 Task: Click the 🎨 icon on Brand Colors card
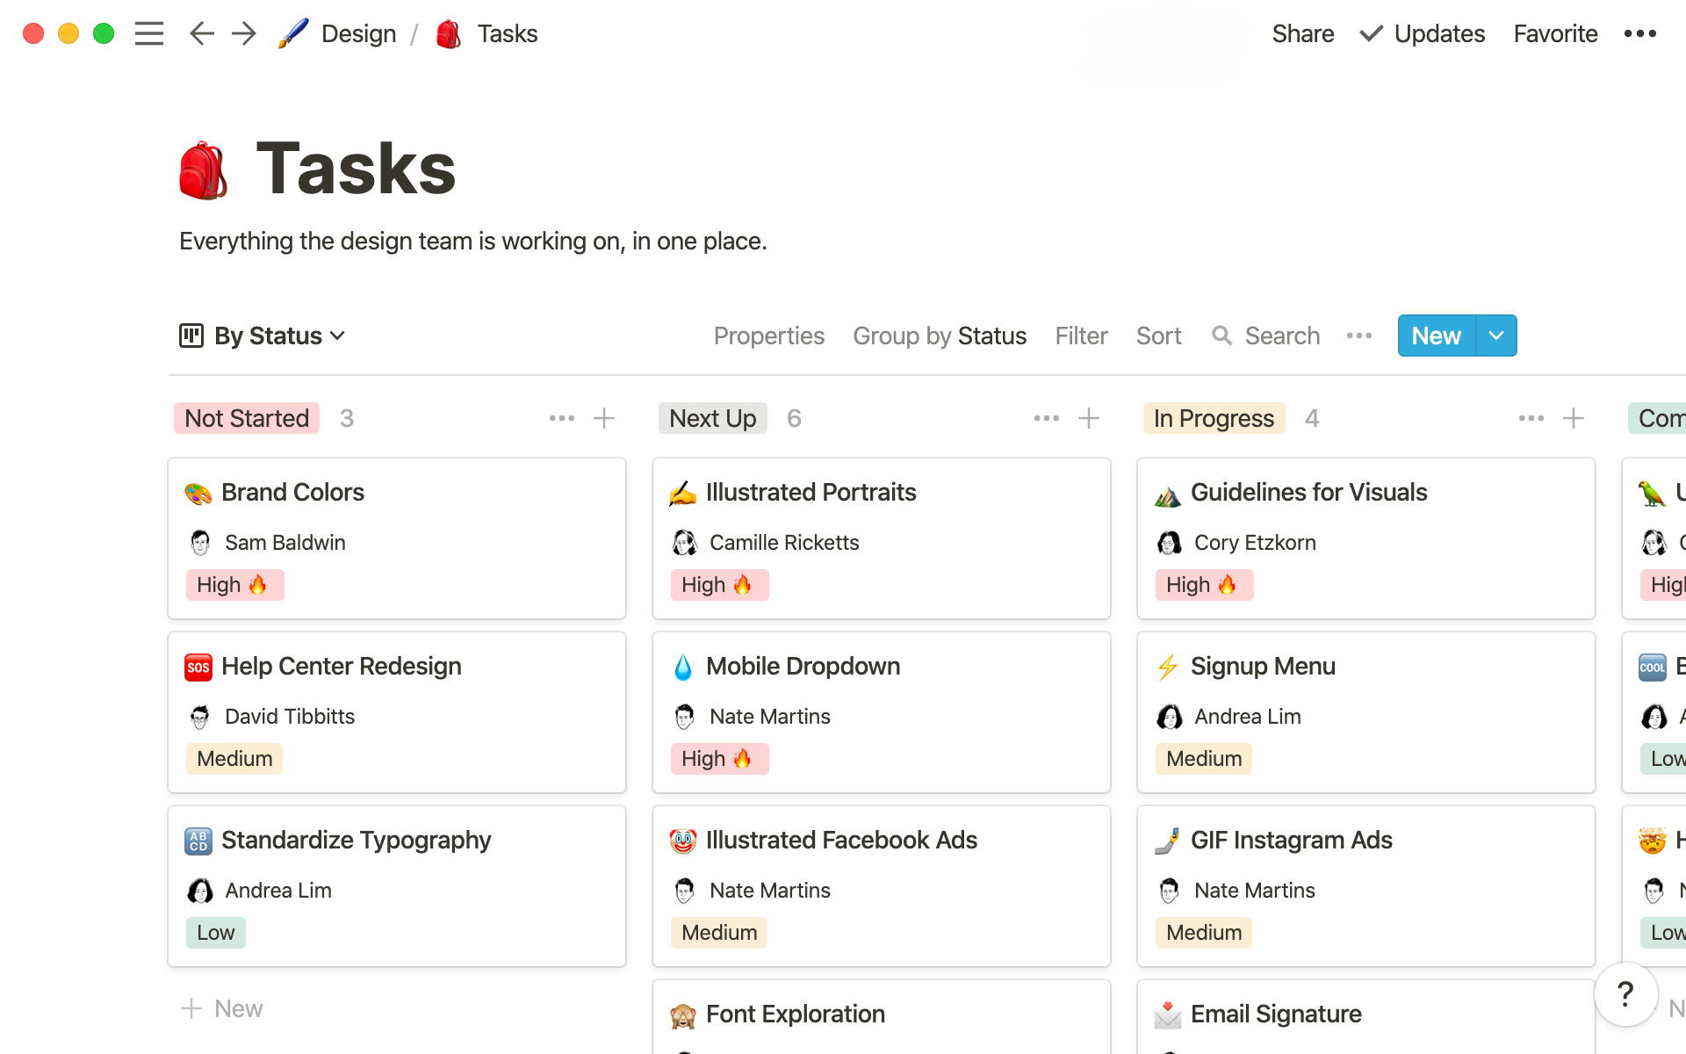198,493
